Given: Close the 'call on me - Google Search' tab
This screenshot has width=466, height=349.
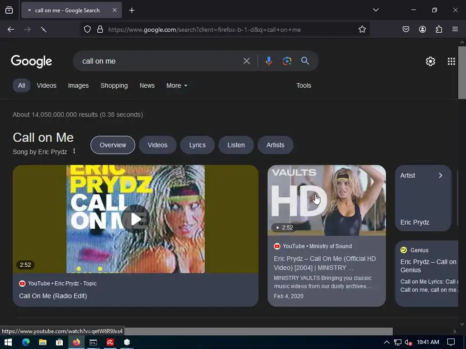Looking at the screenshot, I should 114,10.
